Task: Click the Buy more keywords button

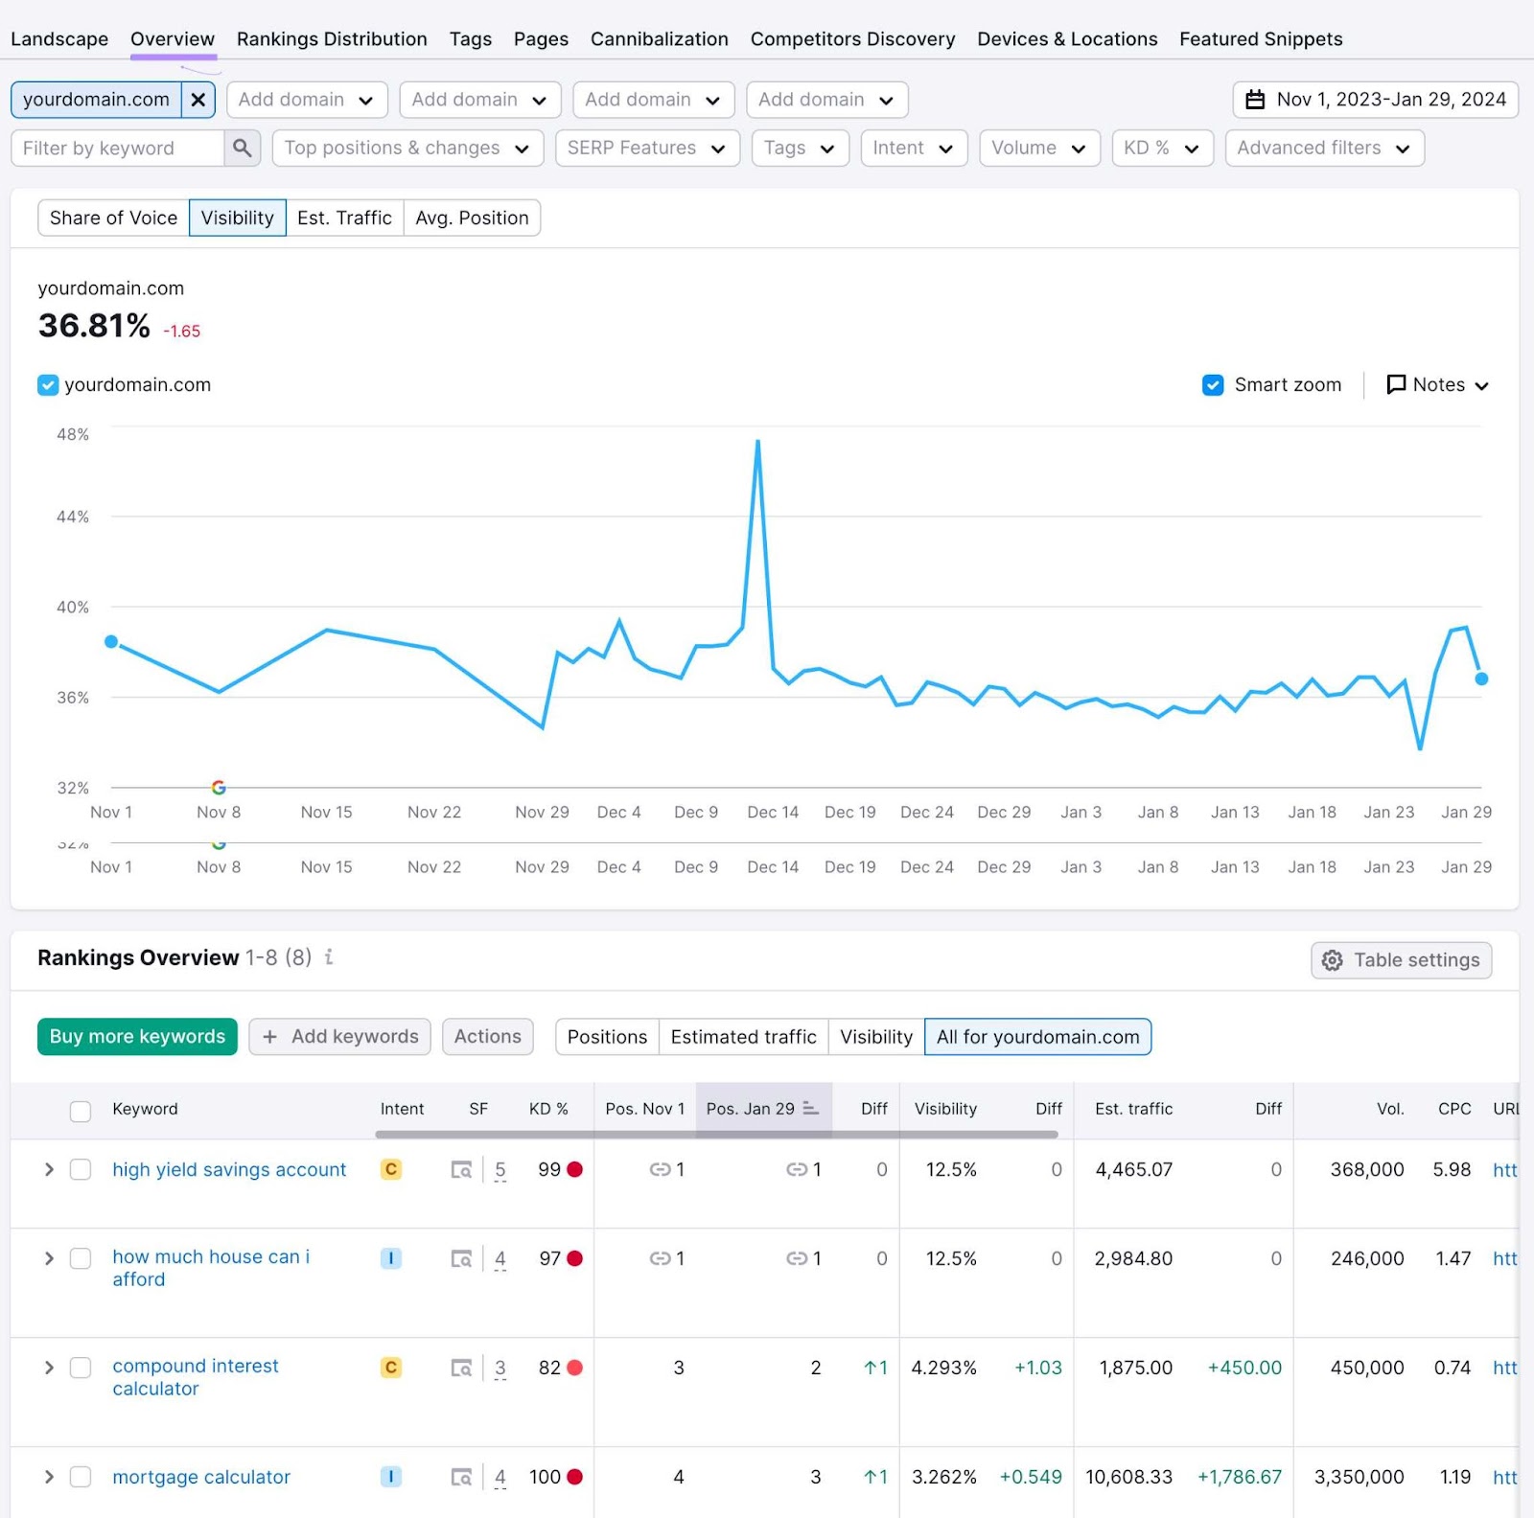Action: pyautogui.click(x=136, y=1036)
